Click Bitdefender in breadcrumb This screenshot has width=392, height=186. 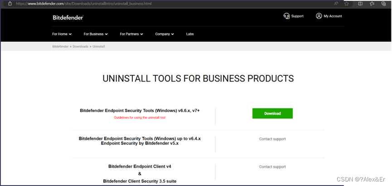click(60, 47)
